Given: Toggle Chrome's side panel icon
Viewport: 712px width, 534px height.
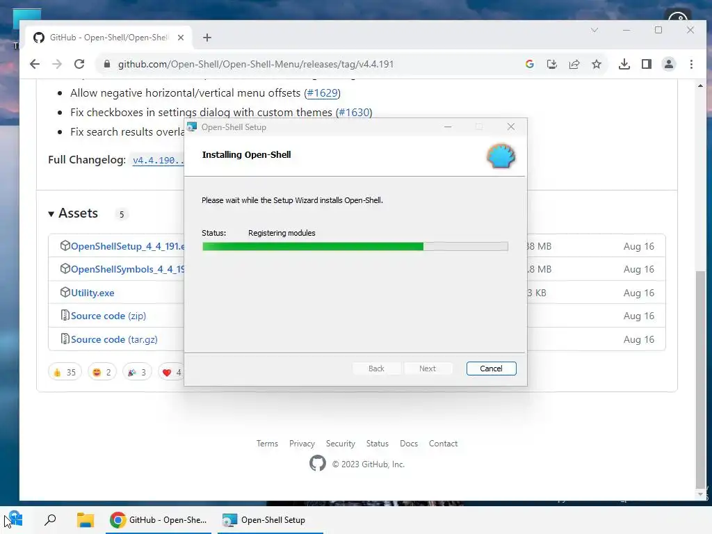Looking at the screenshot, I should tap(647, 64).
